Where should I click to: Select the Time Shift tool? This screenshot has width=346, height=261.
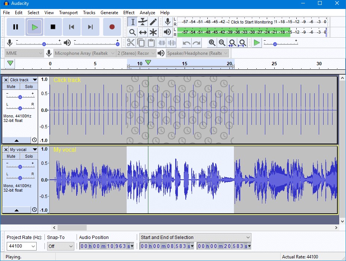(142, 32)
